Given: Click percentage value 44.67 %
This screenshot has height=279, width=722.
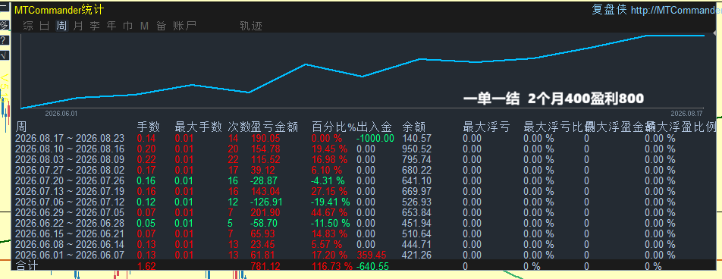Looking at the screenshot, I should click(x=330, y=213).
